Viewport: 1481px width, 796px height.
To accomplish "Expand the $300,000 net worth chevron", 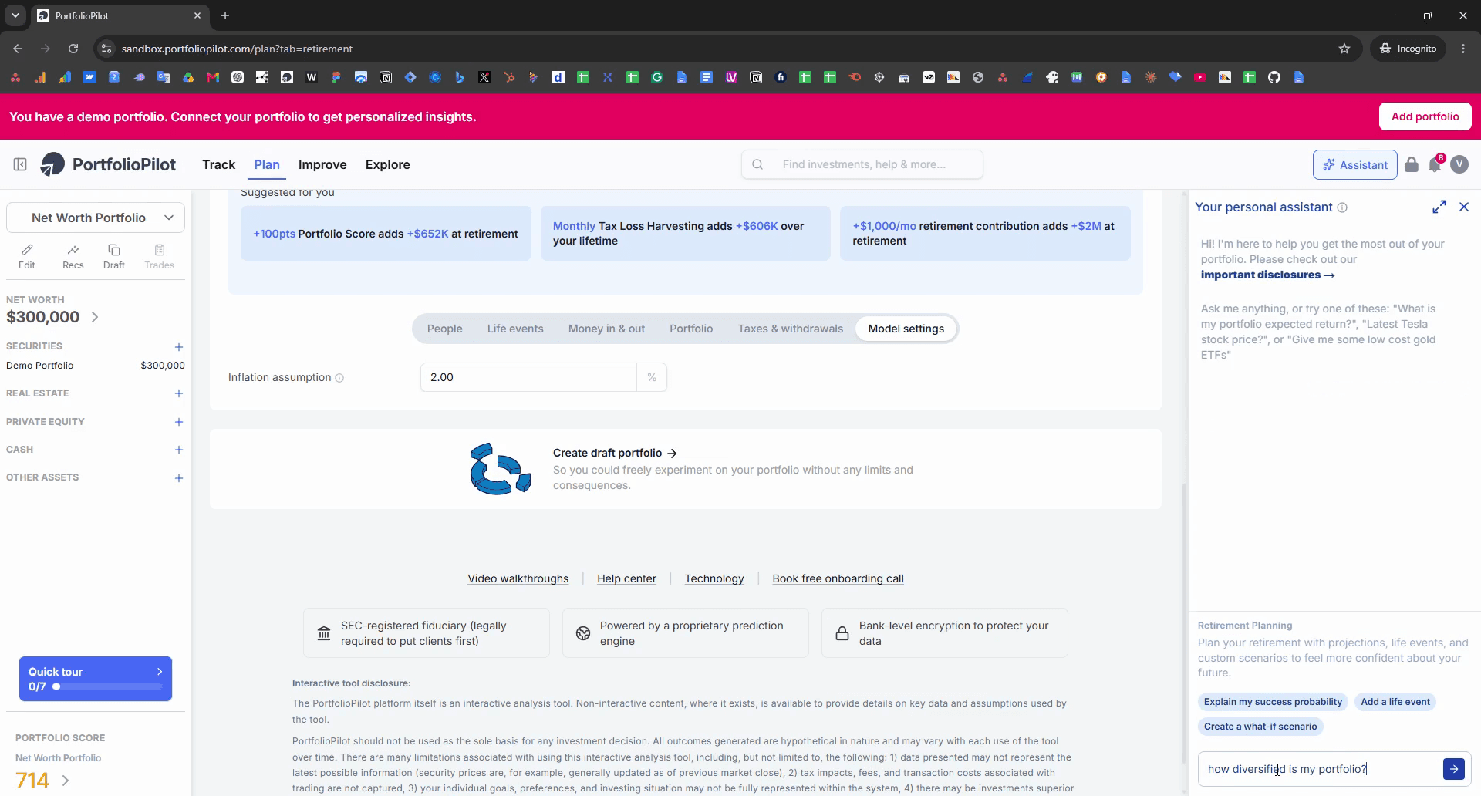I will click(95, 317).
